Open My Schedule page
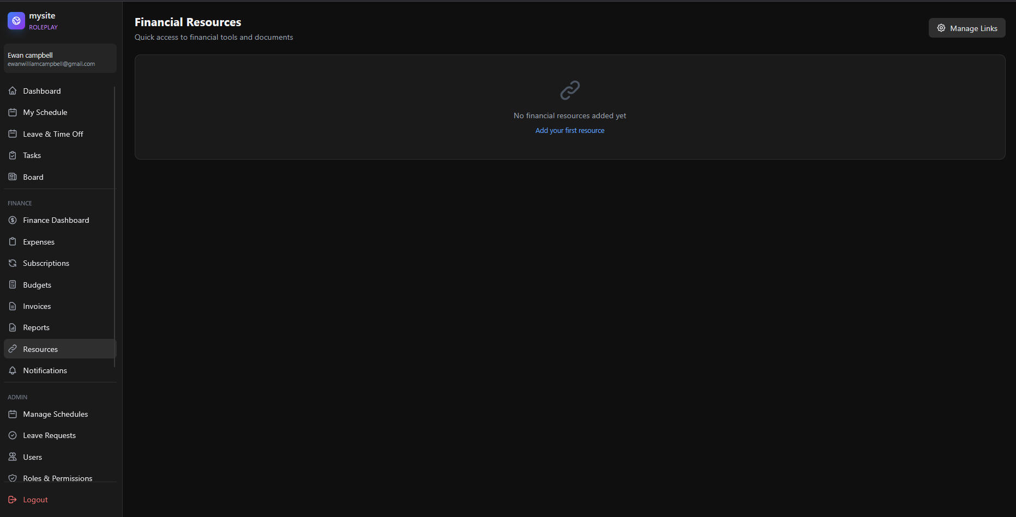1016x517 pixels. click(x=45, y=112)
